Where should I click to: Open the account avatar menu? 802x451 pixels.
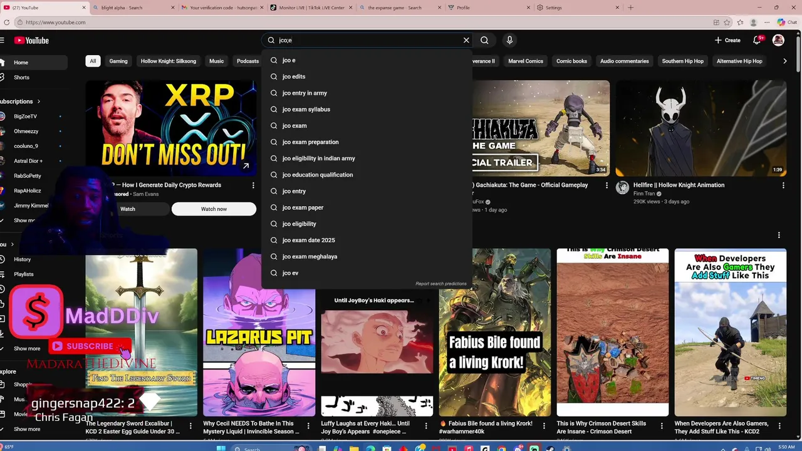[778, 40]
